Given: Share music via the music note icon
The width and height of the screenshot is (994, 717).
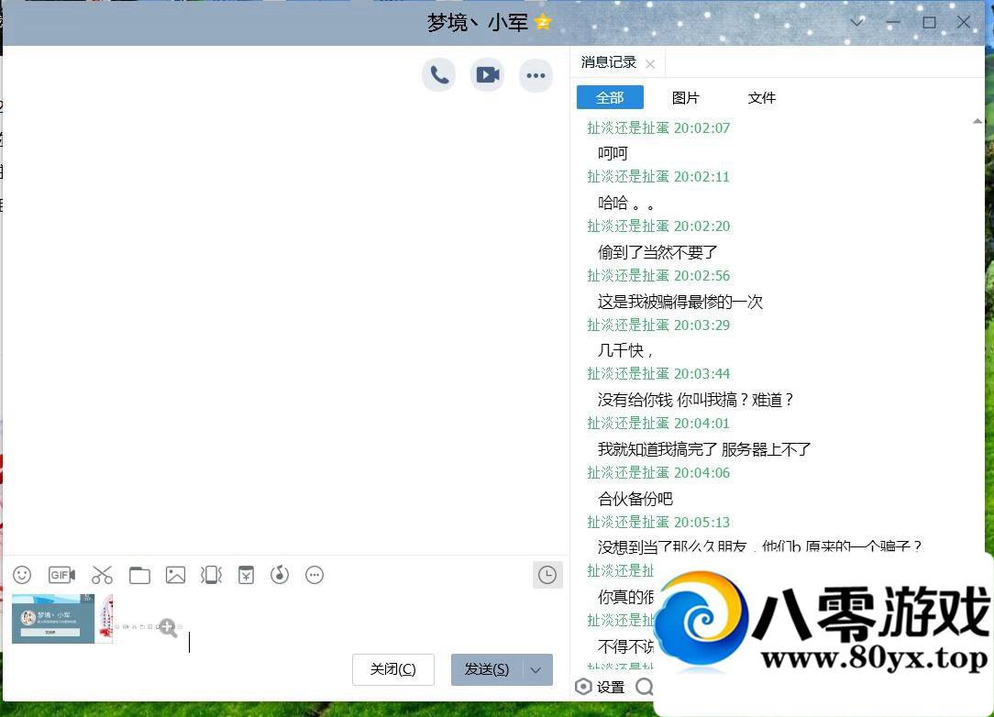Looking at the screenshot, I should (x=280, y=575).
